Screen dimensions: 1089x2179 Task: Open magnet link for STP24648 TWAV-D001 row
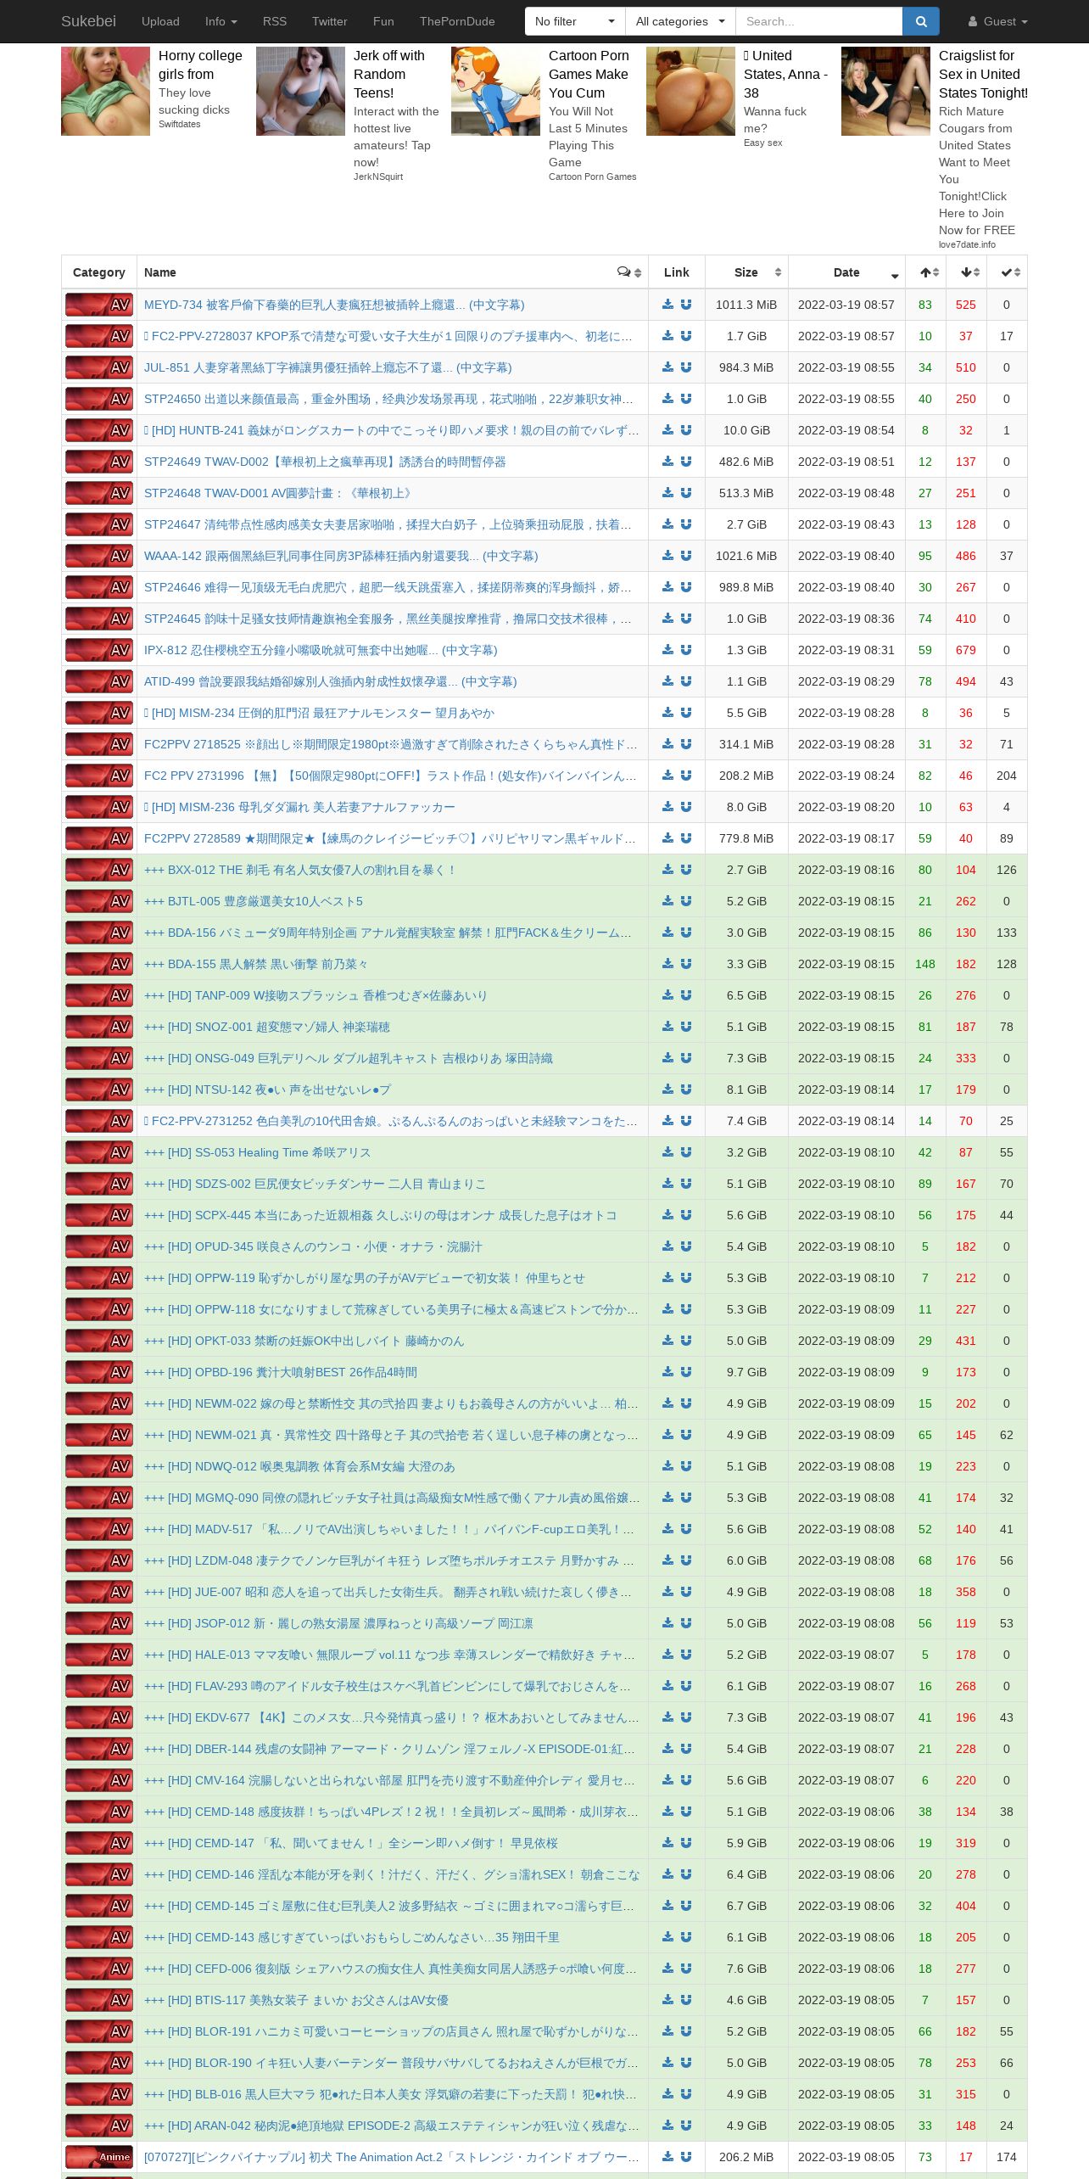pos(686,493)
